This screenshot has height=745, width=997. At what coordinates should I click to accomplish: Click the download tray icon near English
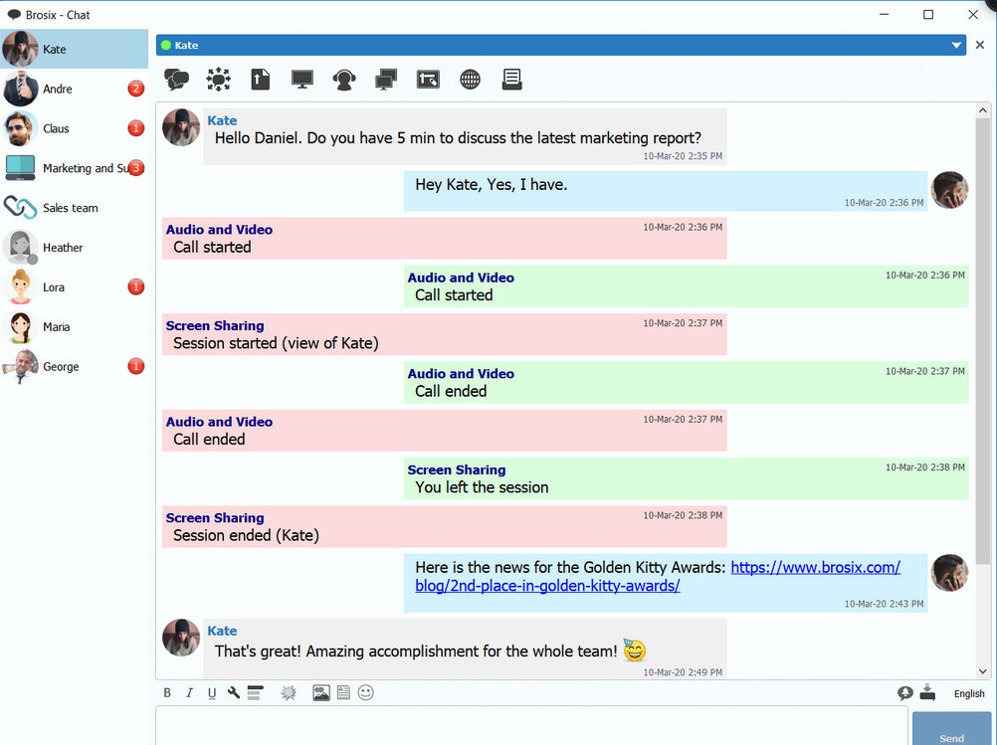(927, 692)
